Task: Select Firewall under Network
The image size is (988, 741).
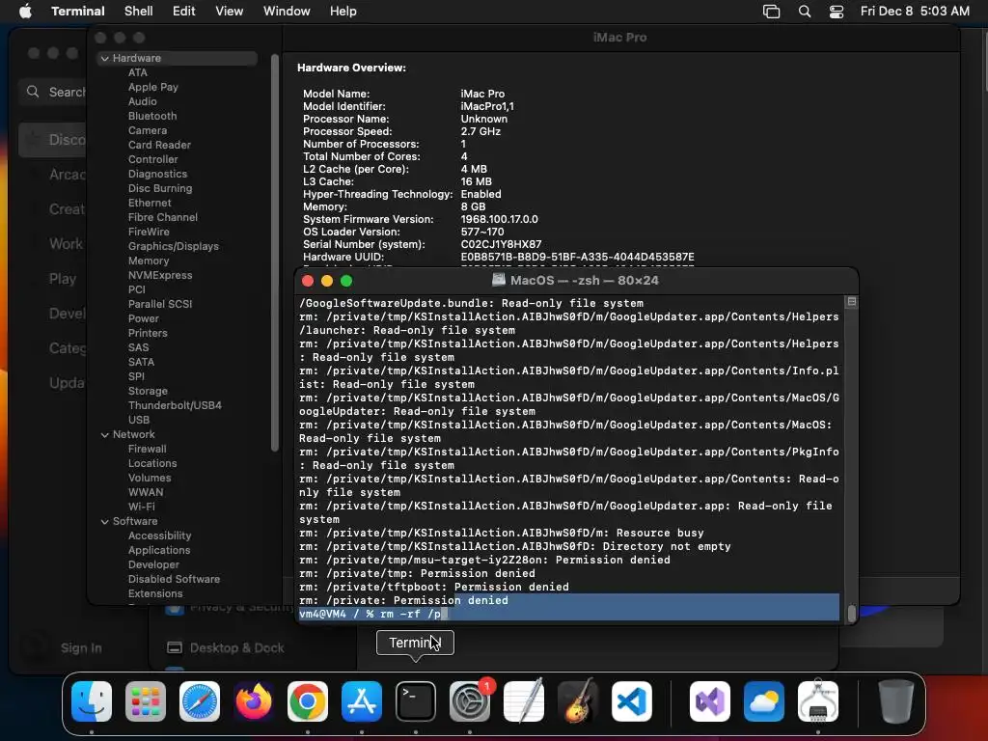Action: pyautogui.click(x=148, y=450)
